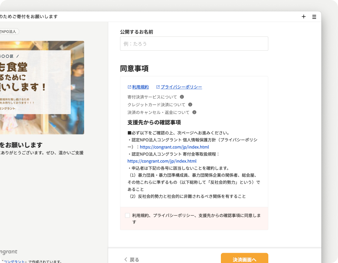Open the コングラント footer link
The width and height of the screenshot is (338, 263).
[14, 262]
